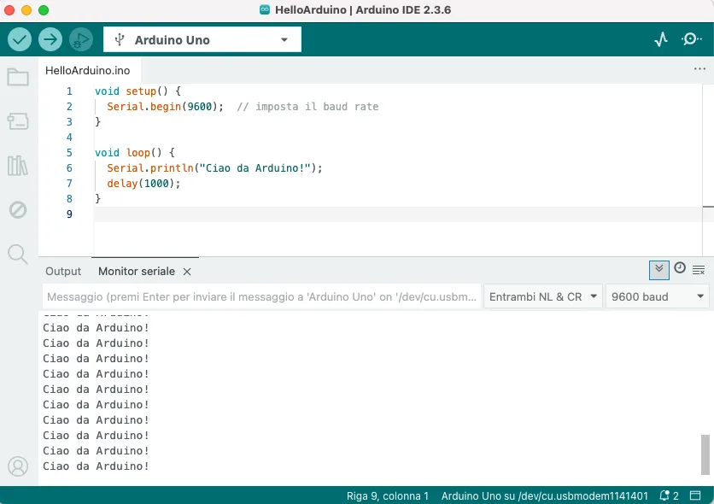Screen dimensions: 714x504
Task: Click the void setup() code line
Action: pyautogui.click(x=138, y=91)
